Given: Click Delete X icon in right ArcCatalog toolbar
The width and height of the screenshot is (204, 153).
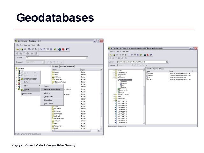Looking at the screenshot, I should [126, 55].
